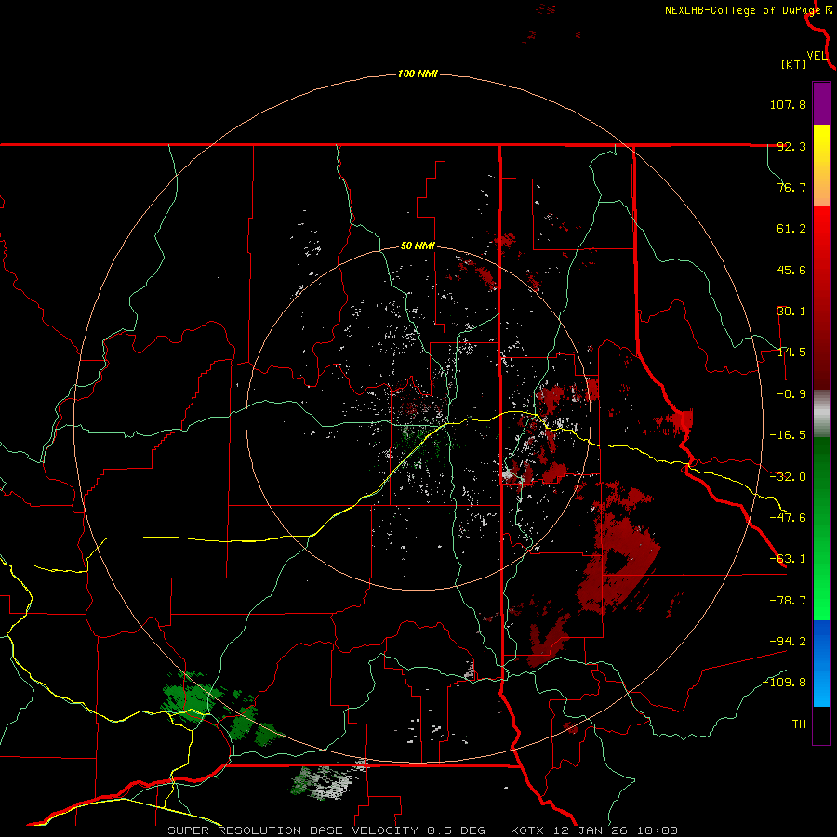Select the 45.6 scale value
The height and width of the screenshot is (837, 837).
[791, 270]
